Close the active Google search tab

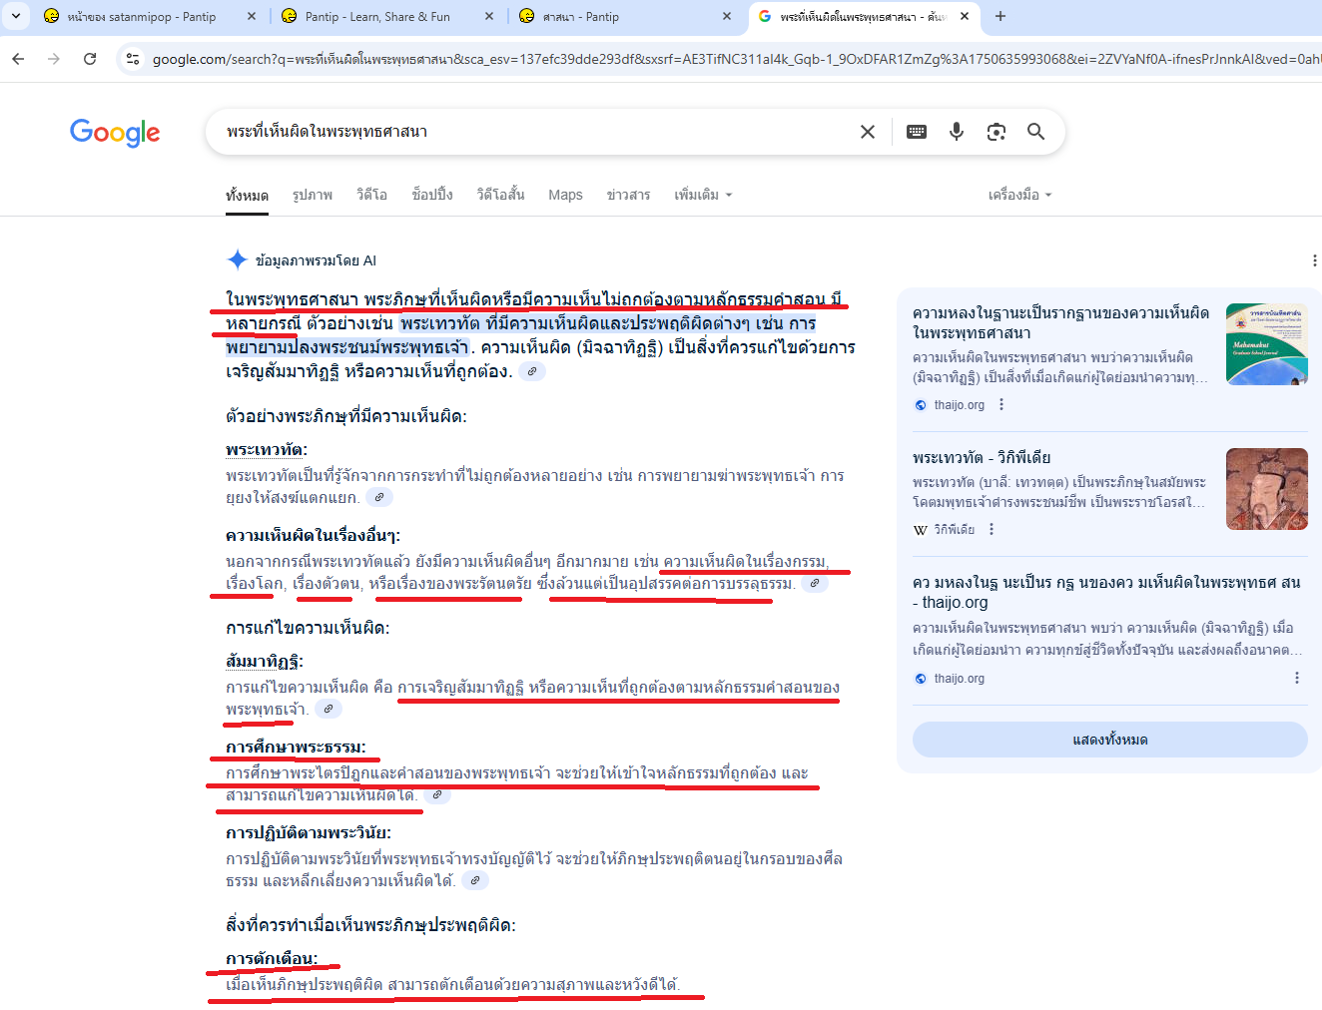click(x=965, y=16)
